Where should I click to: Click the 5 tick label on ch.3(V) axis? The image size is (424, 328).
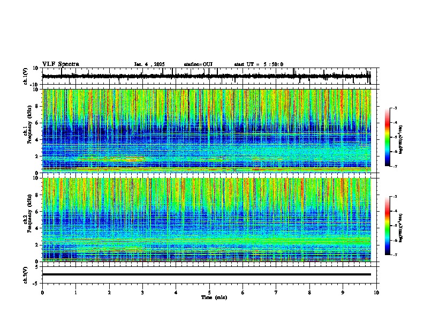(37, 267)
